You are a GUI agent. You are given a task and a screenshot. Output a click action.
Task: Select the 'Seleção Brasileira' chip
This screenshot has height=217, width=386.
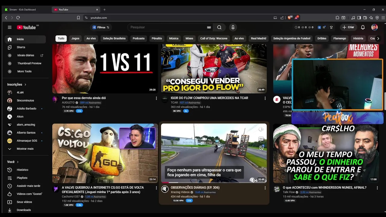(x=114, y=39)
